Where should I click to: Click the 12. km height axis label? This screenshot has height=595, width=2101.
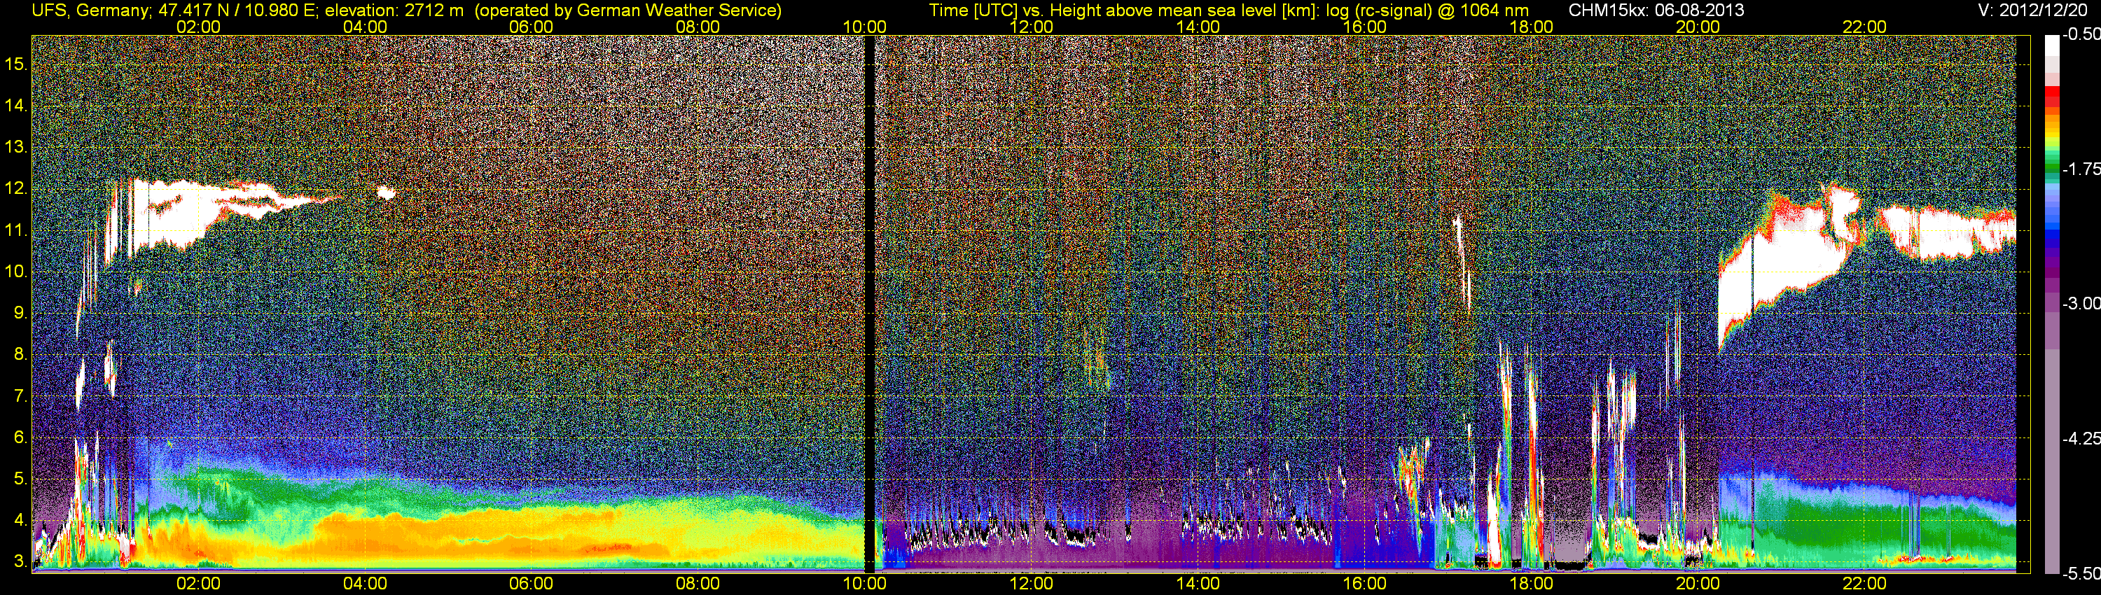(x=15, y=189)
